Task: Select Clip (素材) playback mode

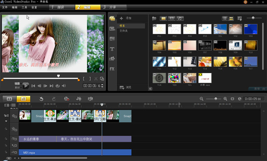Action: click(17, 87)
